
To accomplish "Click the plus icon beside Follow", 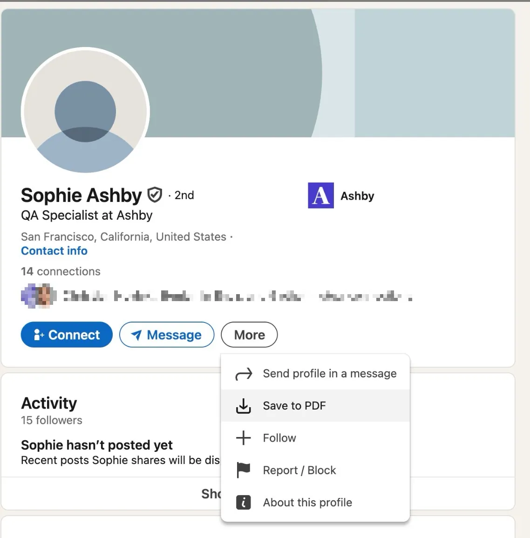I will [x=244, y=438].
